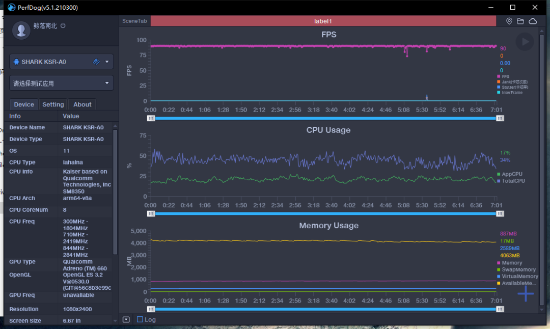Click the Memory Usage left range handle
The height and width of the screenshot is (329, 550).
(151, 309)
